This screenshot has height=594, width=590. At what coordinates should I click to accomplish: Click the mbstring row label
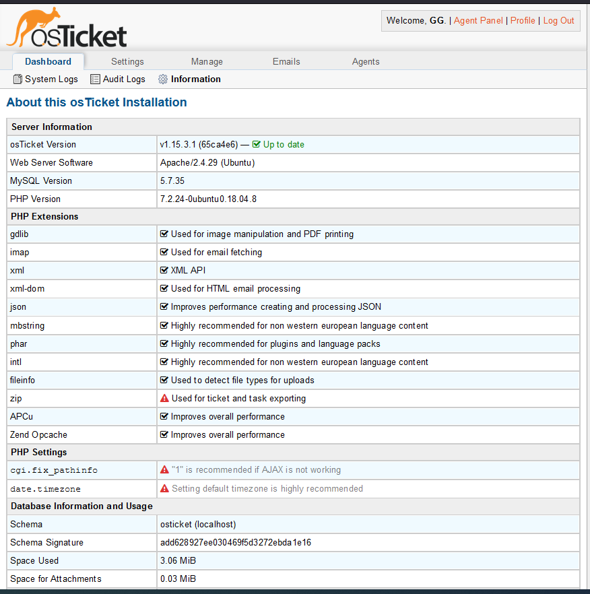(x=28, y=325)
